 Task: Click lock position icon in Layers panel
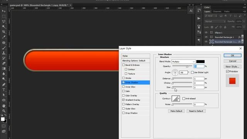(x=221, y=27)
